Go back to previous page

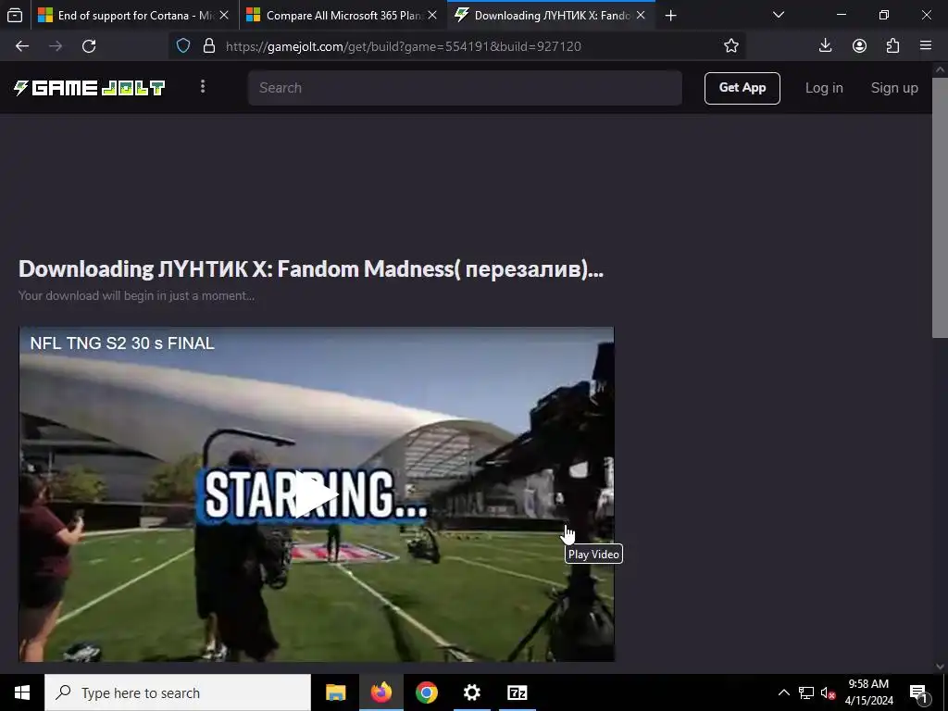coord(22,46)
